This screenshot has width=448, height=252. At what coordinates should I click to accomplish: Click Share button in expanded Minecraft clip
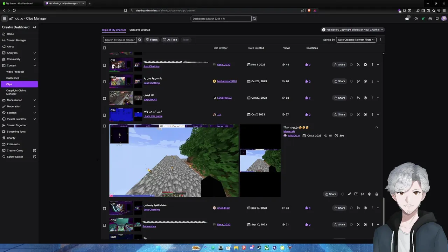pyautogui.click(x=330, y=194)
